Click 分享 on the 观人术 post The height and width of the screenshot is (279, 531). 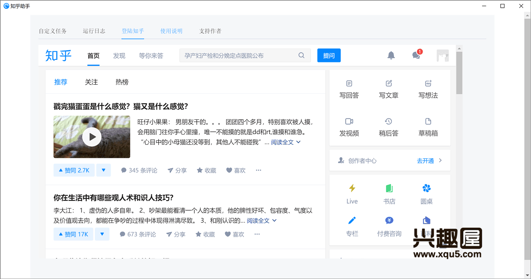pyautogui.click(x=176, y=234)
